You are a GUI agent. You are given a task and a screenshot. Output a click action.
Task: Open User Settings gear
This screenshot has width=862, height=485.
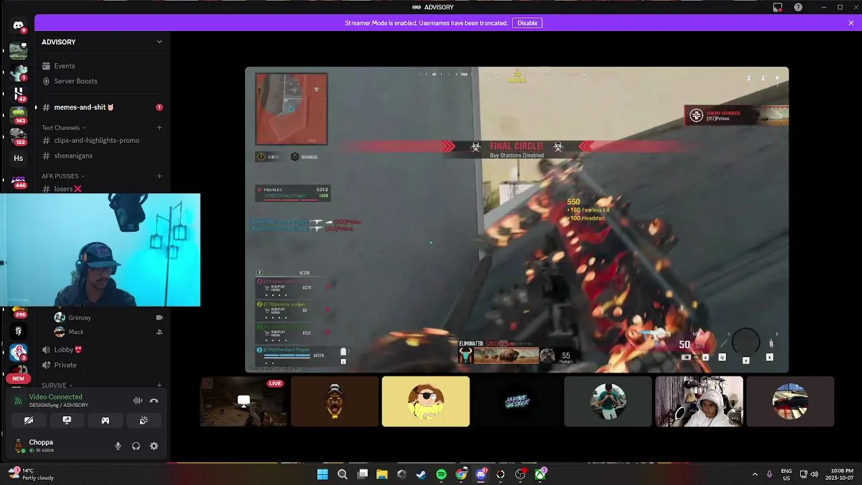pos(154,446)
